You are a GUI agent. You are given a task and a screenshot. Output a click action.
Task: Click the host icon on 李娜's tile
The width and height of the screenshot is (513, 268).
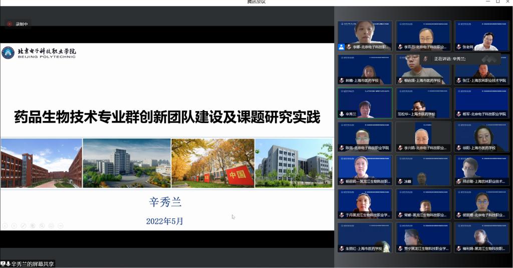(341, 47)
